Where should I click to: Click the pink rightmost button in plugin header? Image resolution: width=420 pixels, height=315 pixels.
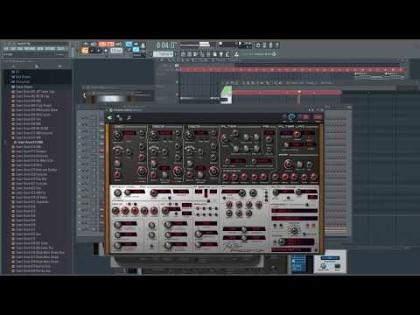click(318, 117)
